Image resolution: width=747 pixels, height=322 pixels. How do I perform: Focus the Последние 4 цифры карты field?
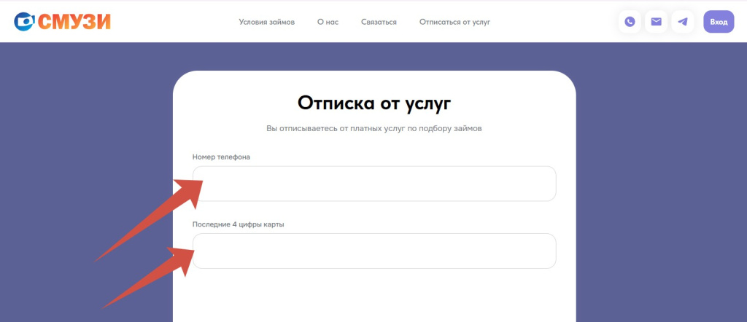click(374, 251)
